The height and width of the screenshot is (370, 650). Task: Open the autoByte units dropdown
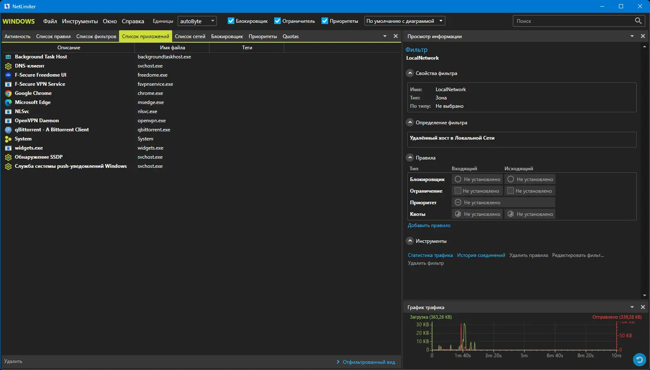coord(197,21)
